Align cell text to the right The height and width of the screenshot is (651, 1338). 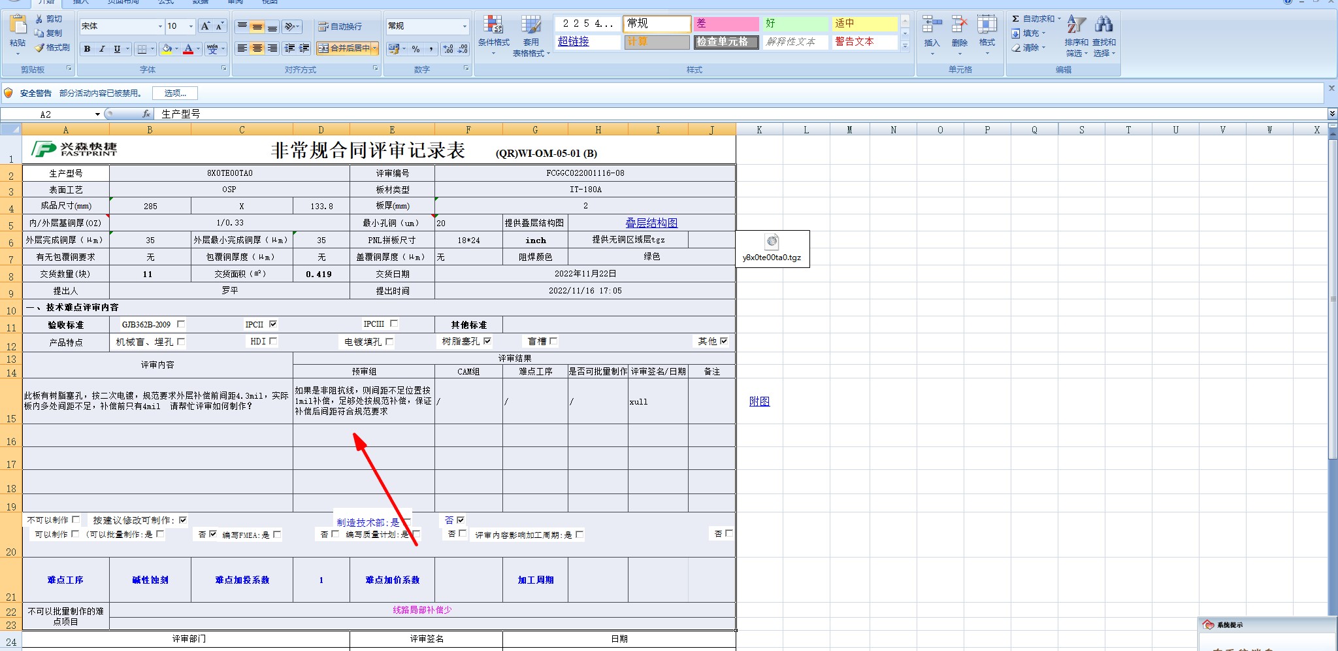click(272, 48)
